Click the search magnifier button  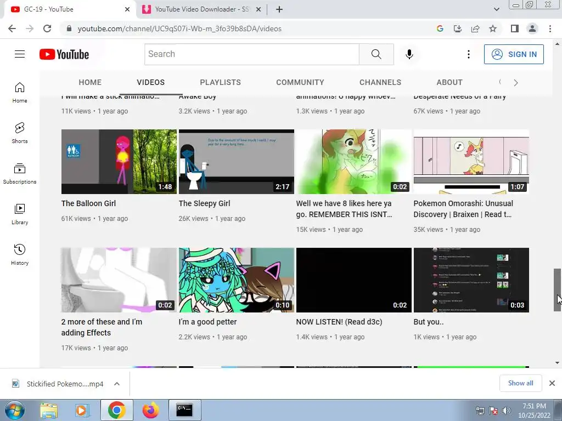pos(376,54)
